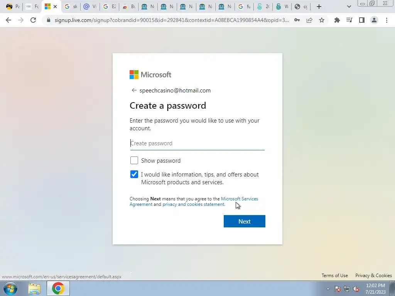Click the address bar URL
Screen dimensions: 395x296
[x=172, y=20]
